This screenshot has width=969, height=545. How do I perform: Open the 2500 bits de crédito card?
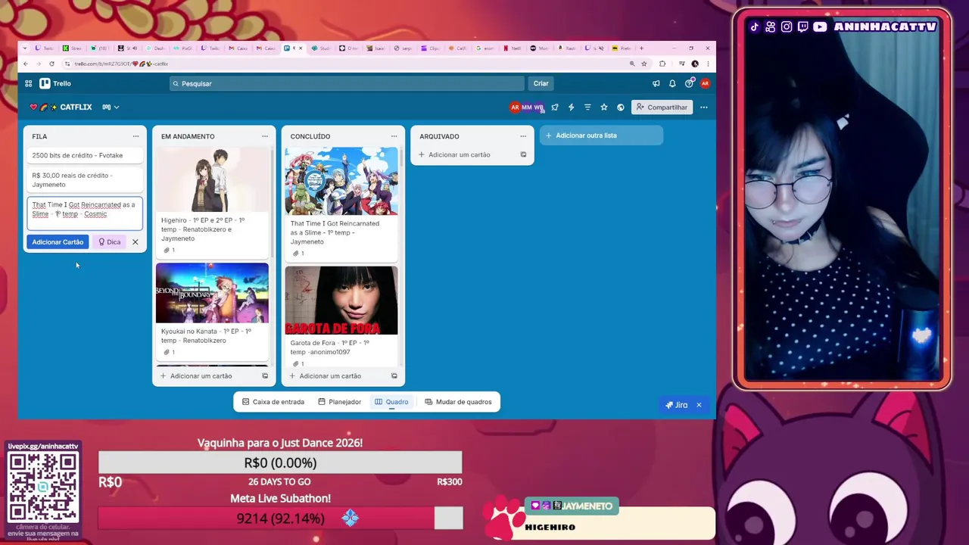click(x=84, y=155)
